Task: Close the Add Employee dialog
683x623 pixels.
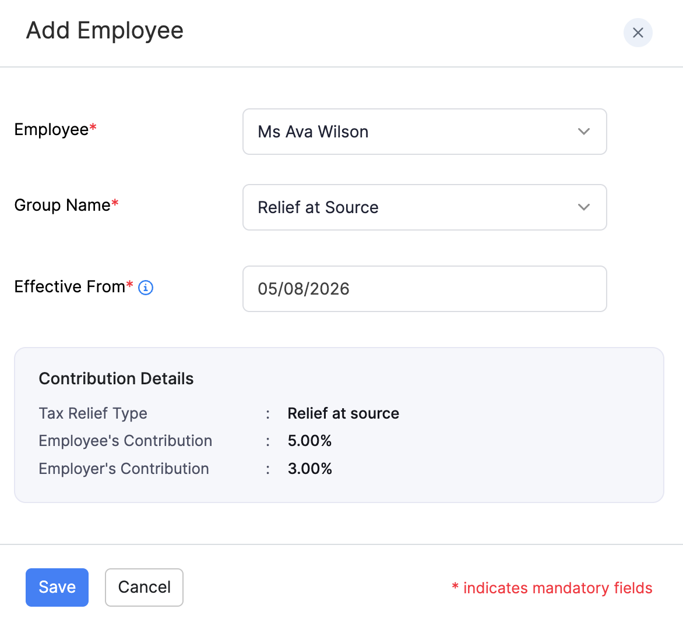Action: click(x=638, y=33)
